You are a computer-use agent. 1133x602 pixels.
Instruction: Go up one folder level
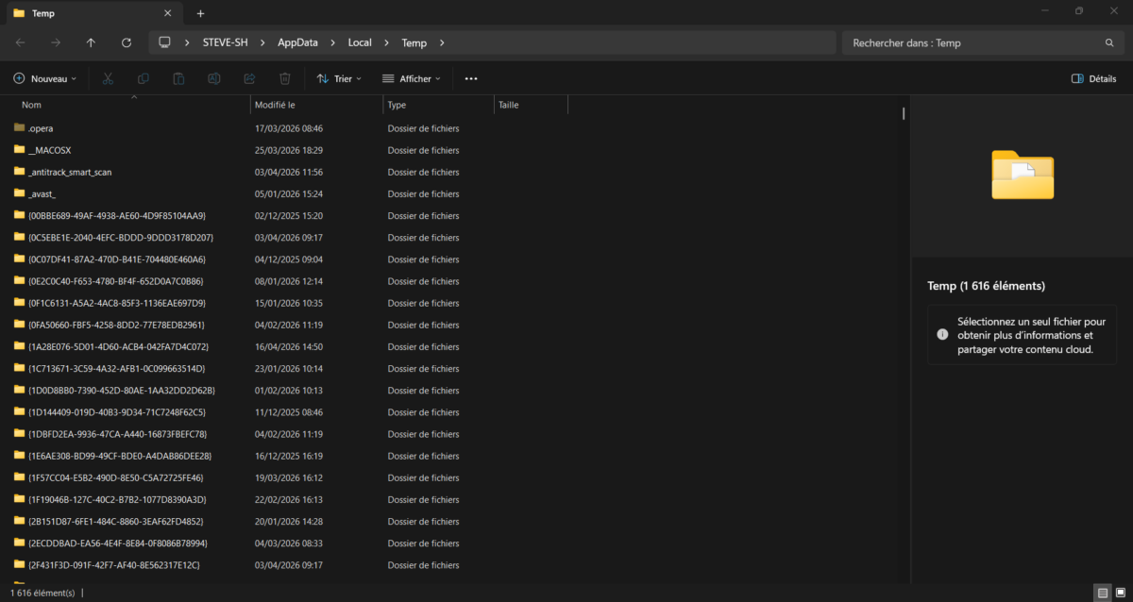pyautogui.click(x=91, y=42)
